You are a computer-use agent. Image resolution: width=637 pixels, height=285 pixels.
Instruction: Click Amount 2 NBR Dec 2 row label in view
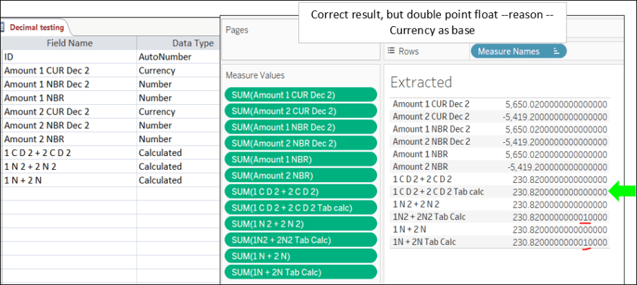(431, 141)
